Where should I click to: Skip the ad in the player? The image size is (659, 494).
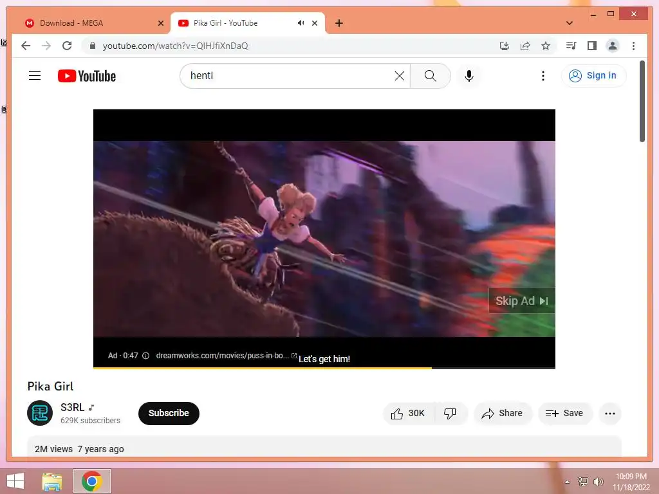[x=521, y=301]
